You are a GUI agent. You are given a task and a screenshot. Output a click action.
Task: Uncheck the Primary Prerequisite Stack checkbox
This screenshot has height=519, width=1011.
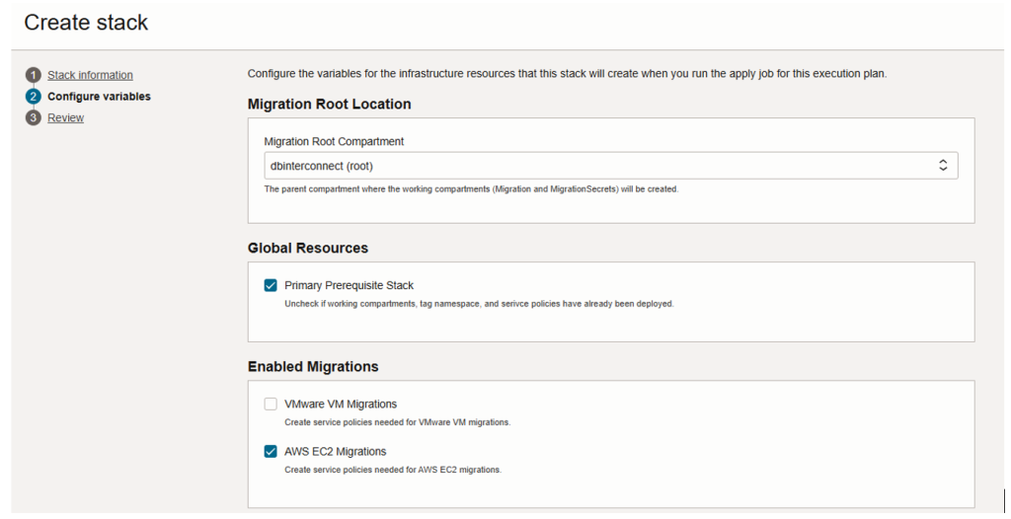click(x=271, y=285)
